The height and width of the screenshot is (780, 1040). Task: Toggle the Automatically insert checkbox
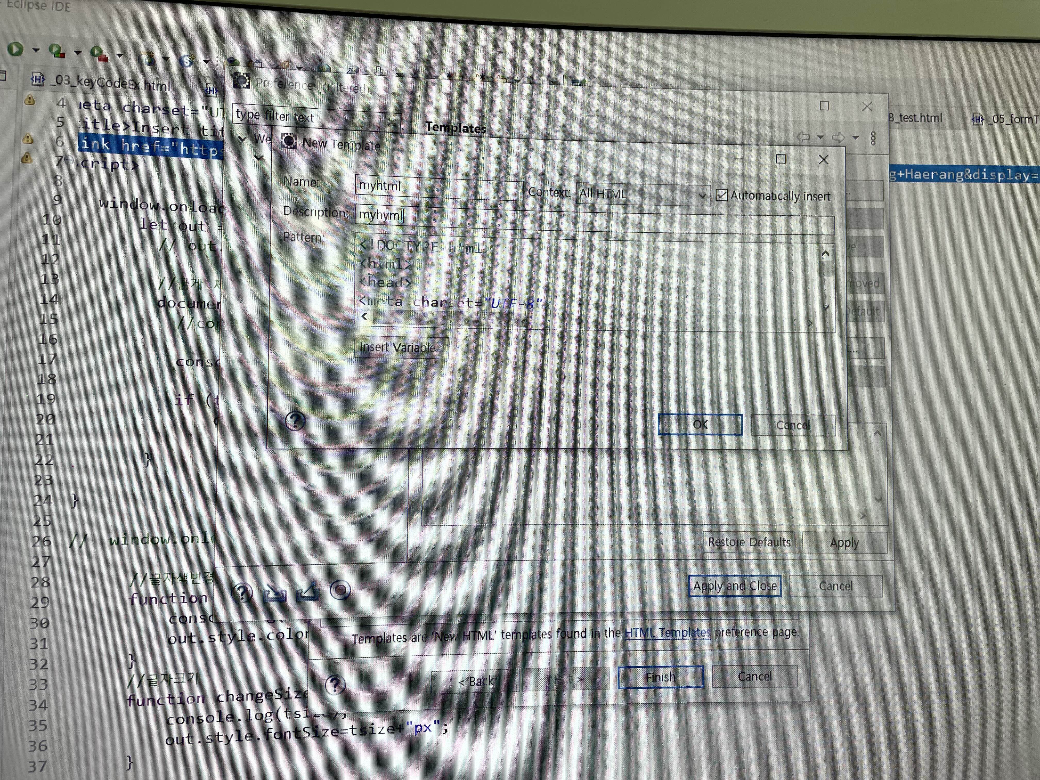721,195
